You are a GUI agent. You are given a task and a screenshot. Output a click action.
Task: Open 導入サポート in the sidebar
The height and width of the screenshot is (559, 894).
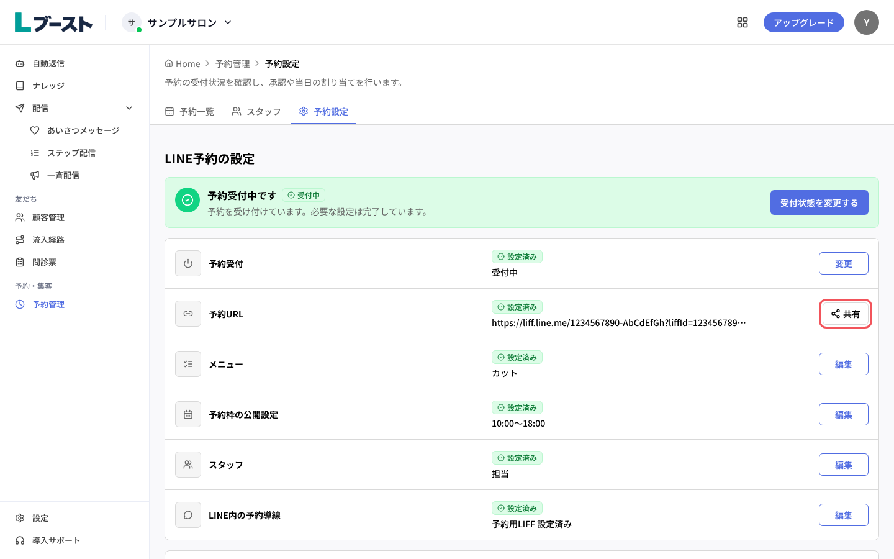click(x=74, y=540)
